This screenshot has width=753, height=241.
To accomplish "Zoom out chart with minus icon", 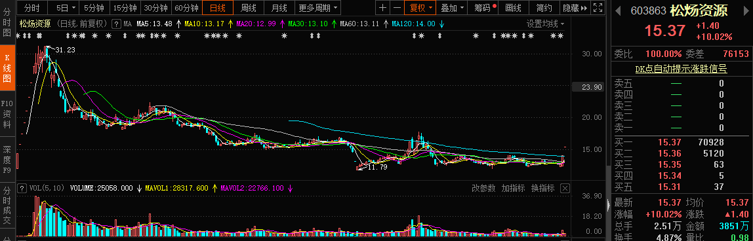I will [396, 8].
